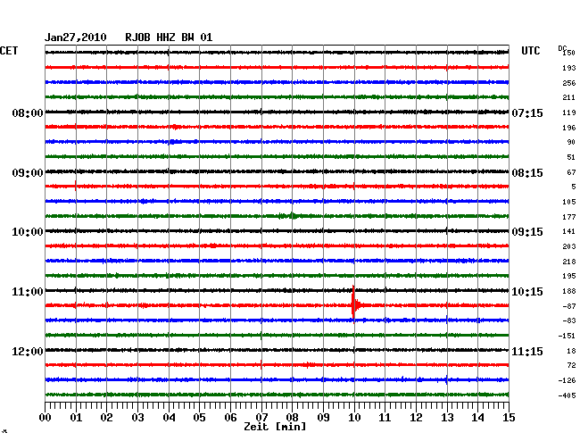Click the small green wave burst near minute 08
Image resolution: width=580 pixels, height=441 pixels.
(x=290, y=216)
